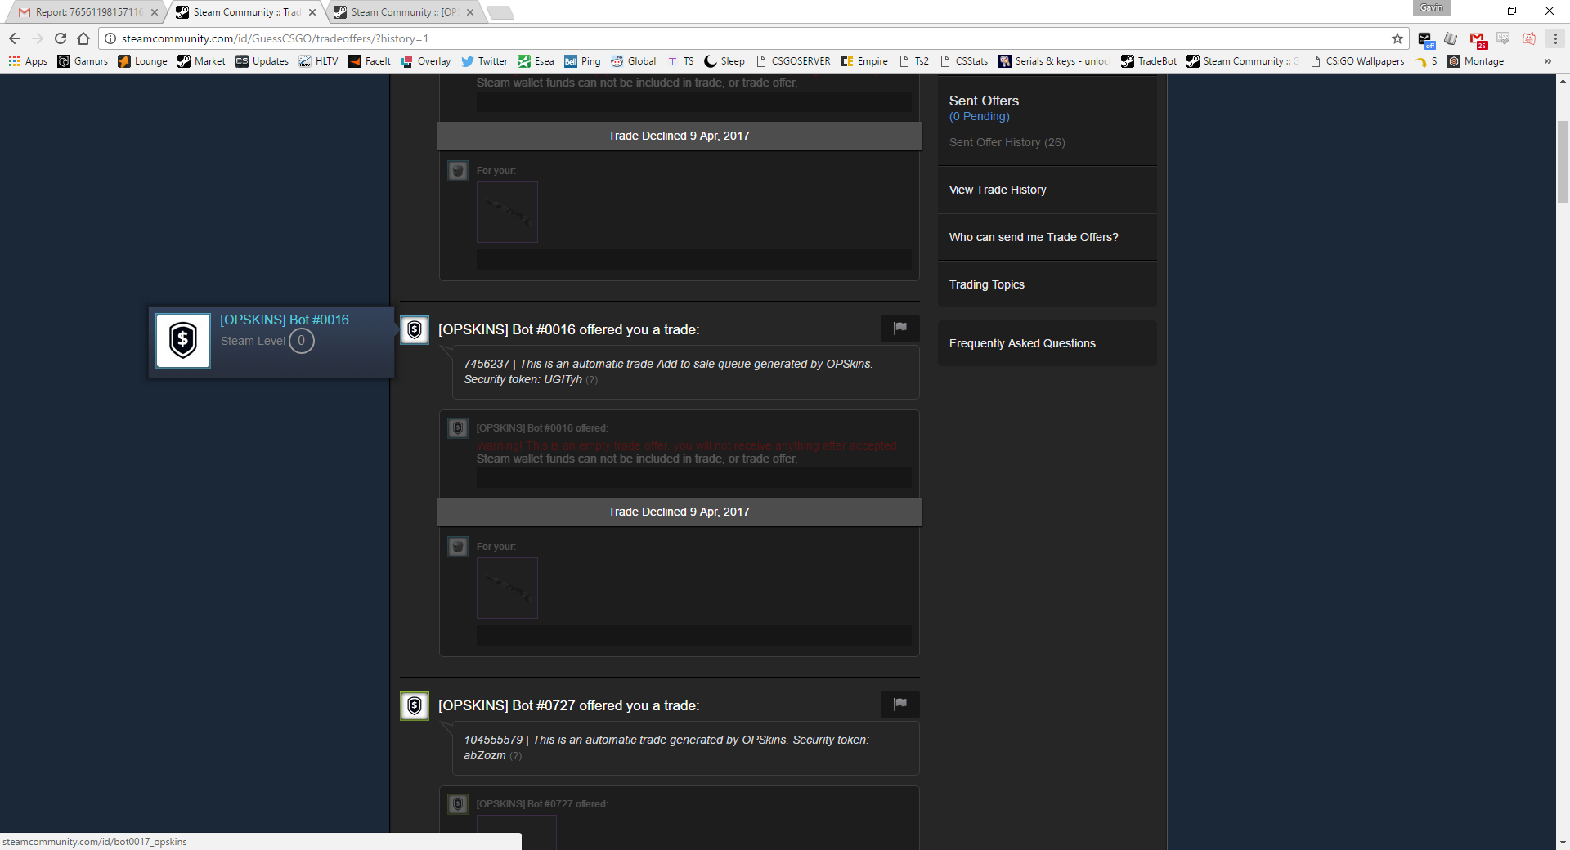Viewport: 1570px width, 850px height.
Task: Switch to the Gmail Report tab
Action: click(82, 12)
